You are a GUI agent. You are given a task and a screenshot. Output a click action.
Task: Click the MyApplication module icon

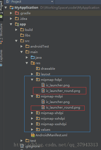click(x=12, y=8)
